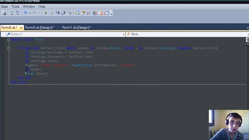Click Handles Button1.Click at the line end

coord(198,48)
